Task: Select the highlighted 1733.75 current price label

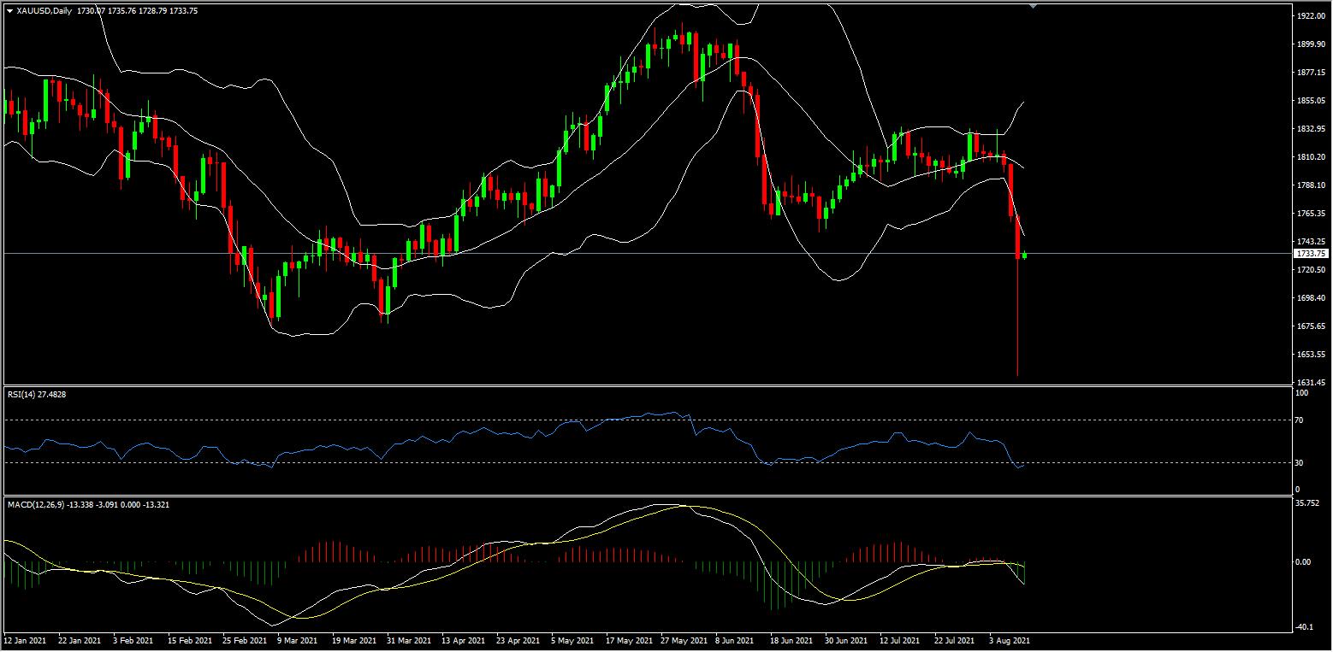Action: 1311,254
